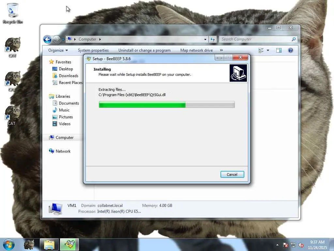Show hidden tray icons arrow
This screenshot has height=251, width=334.
point(277,245)
